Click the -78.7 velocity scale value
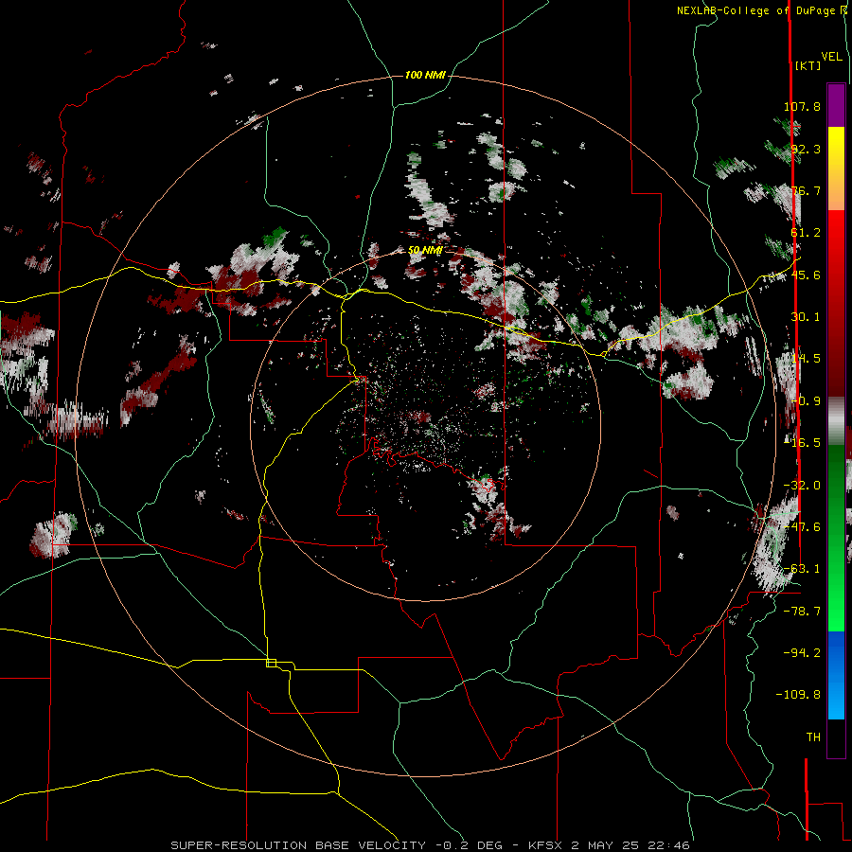 click(x=802, y=612)
